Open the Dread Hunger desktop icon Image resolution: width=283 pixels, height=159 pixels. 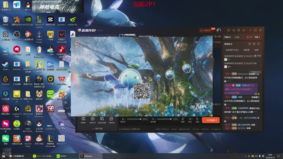[x=39, y=37]
